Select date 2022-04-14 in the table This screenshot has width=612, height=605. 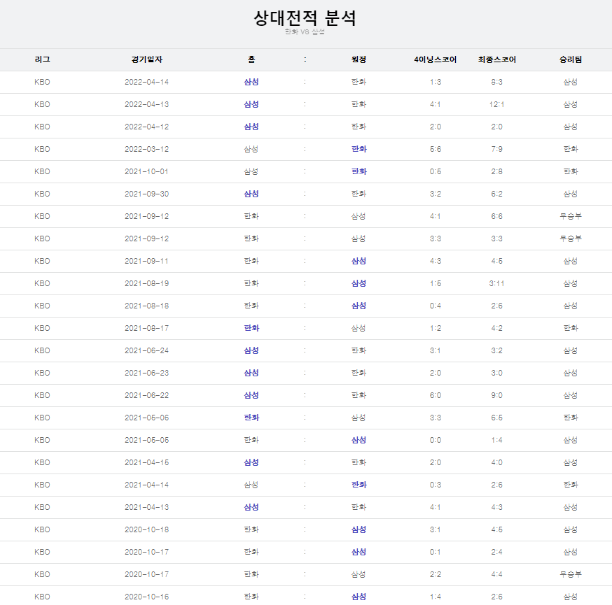(147, 82)
